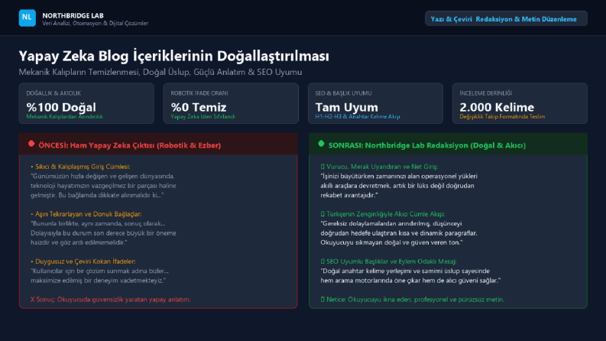Click the 'DOĞALLIK & AKICILIK' label

(x=53, y=93)
